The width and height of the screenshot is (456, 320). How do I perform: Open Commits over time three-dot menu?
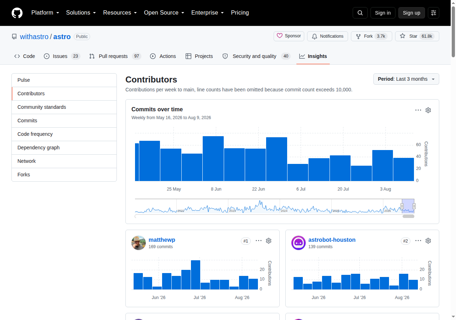418,110
